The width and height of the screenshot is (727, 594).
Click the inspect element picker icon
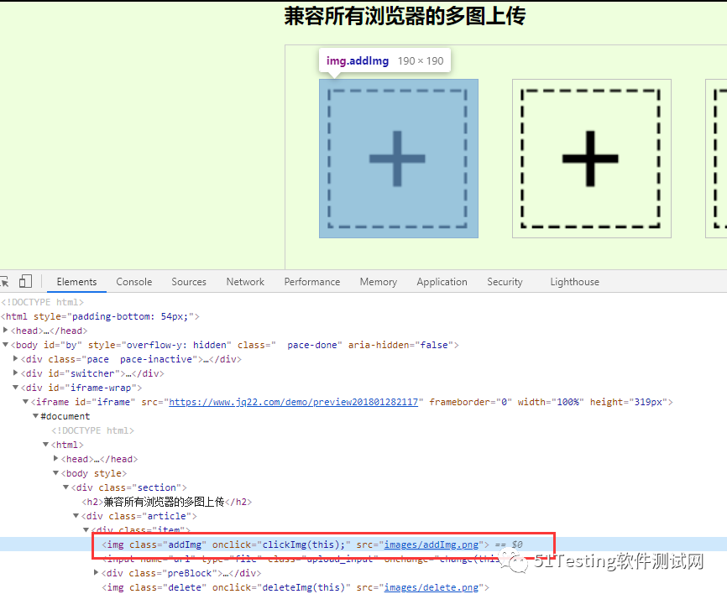pyautogui.click(x=4, y=282)
